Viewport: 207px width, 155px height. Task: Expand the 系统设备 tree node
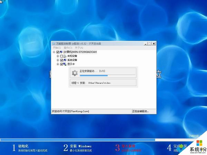[58, 60]
